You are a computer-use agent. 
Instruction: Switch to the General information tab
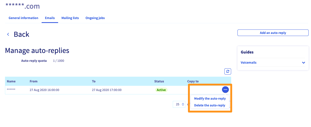pos(23,18)
